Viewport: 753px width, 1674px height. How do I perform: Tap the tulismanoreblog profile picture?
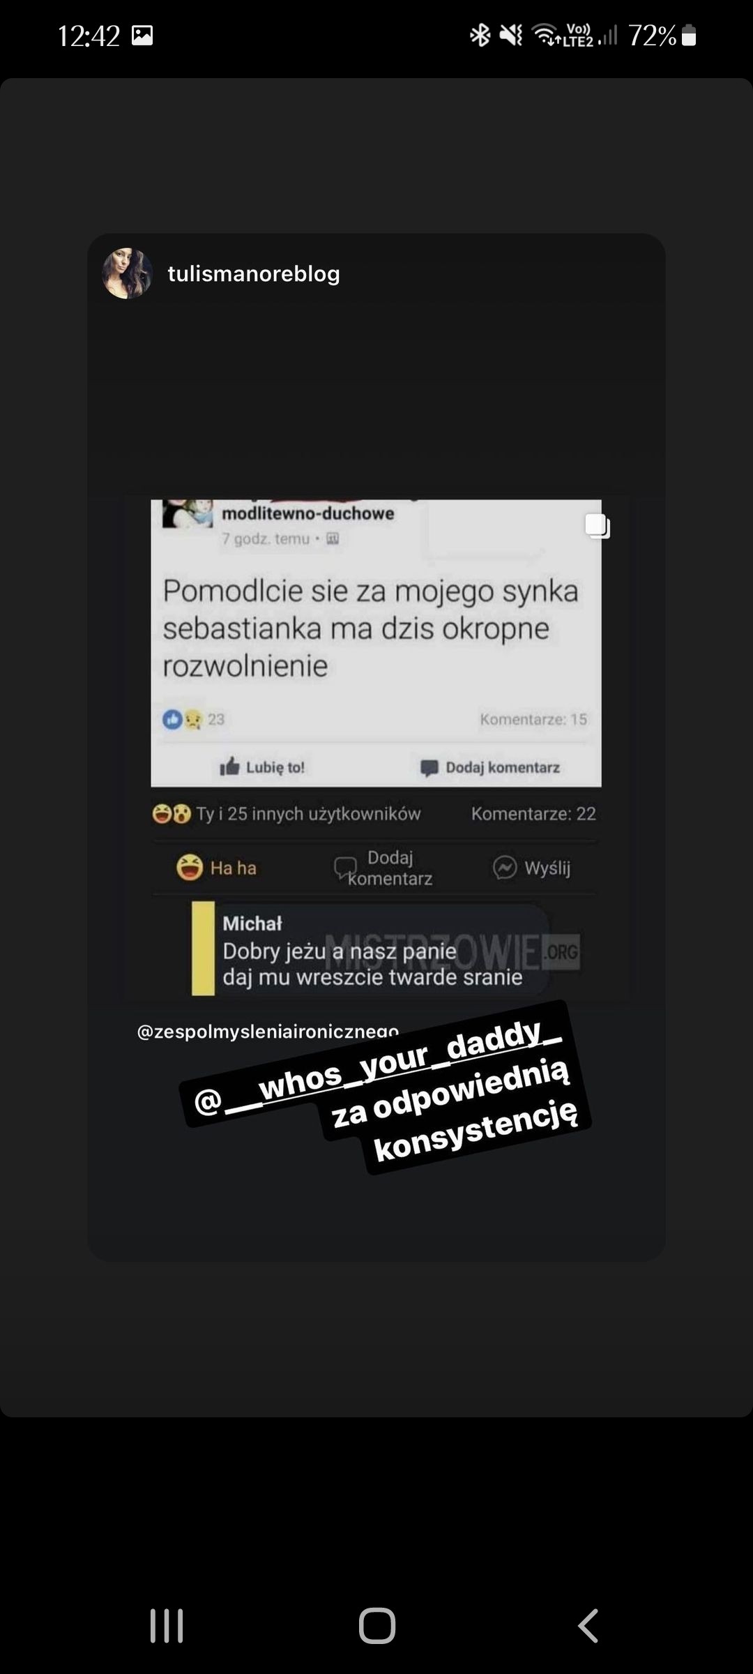(127, 273)
